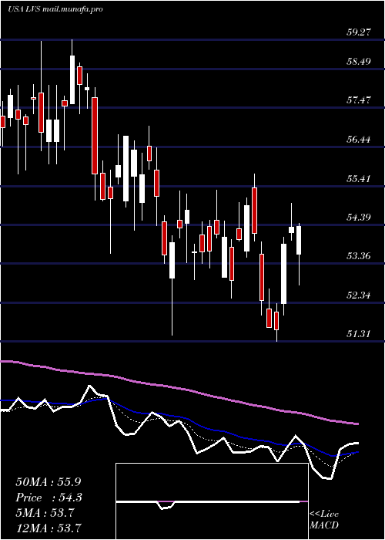
Task: Click the USA LVS mail.munafa.pro title
Action: click(x=55, y=9)
